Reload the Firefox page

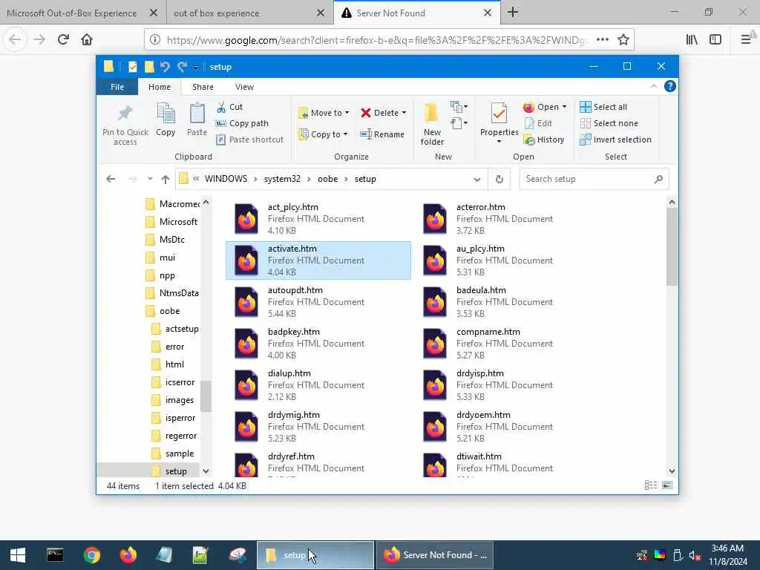(63, 39)
